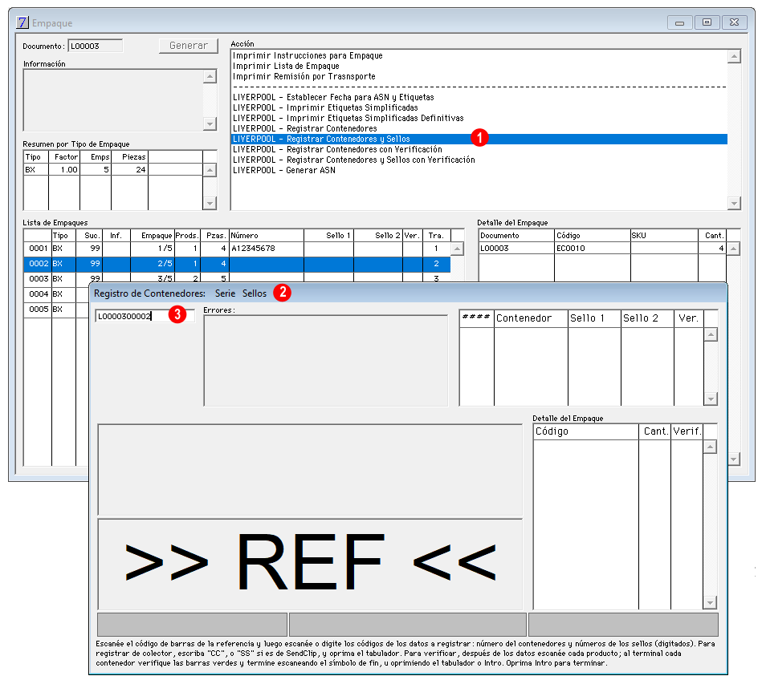Pick Registrar Contenedores con Verificación action

(x=337, y=149)
